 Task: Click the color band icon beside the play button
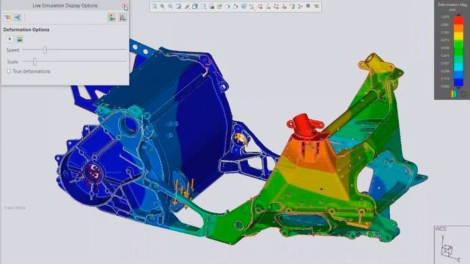(x=20, y=39)
